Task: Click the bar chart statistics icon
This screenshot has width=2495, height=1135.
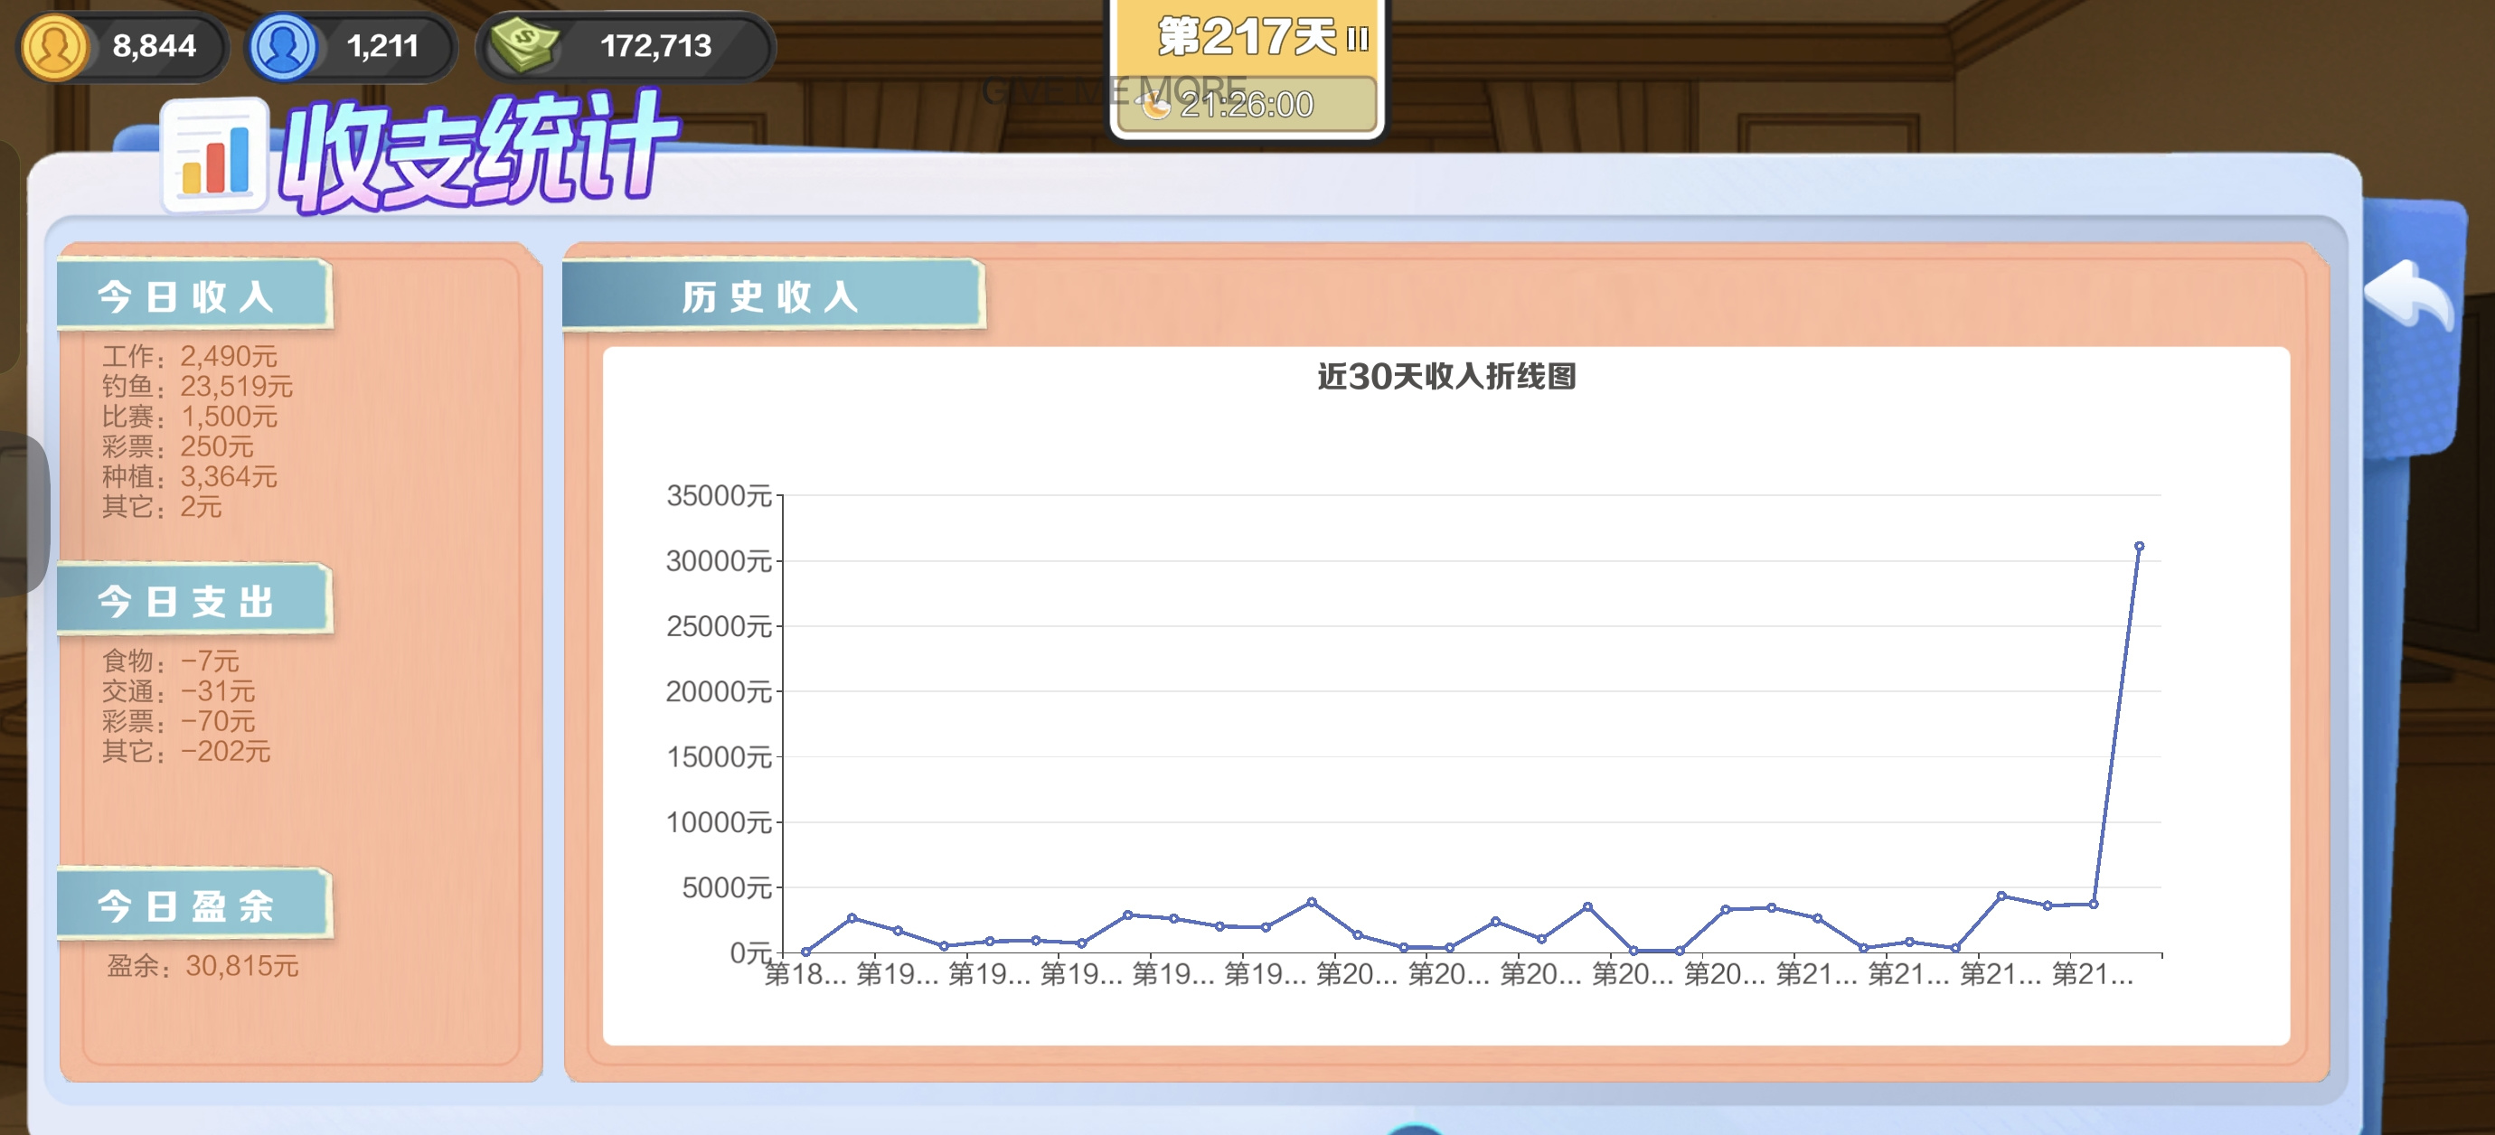Action: tap(214, 156)
